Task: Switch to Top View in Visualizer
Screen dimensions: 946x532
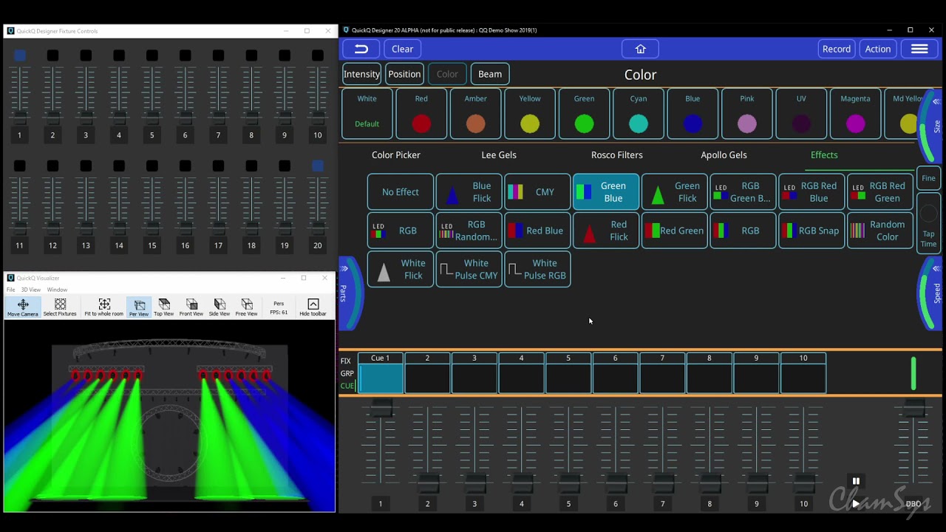Action: point(164,307)
